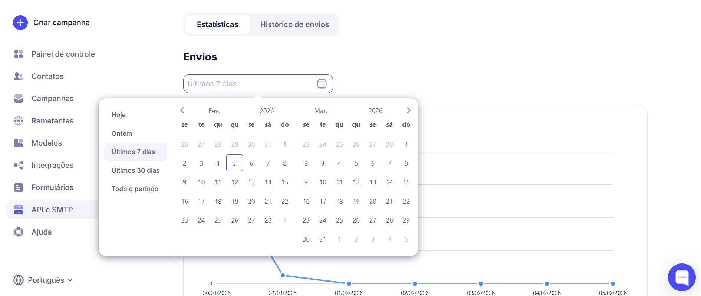Go to Contatos in the sidebar
The width and height of the screenshot is (701, 296).
(x=47, y=76)
